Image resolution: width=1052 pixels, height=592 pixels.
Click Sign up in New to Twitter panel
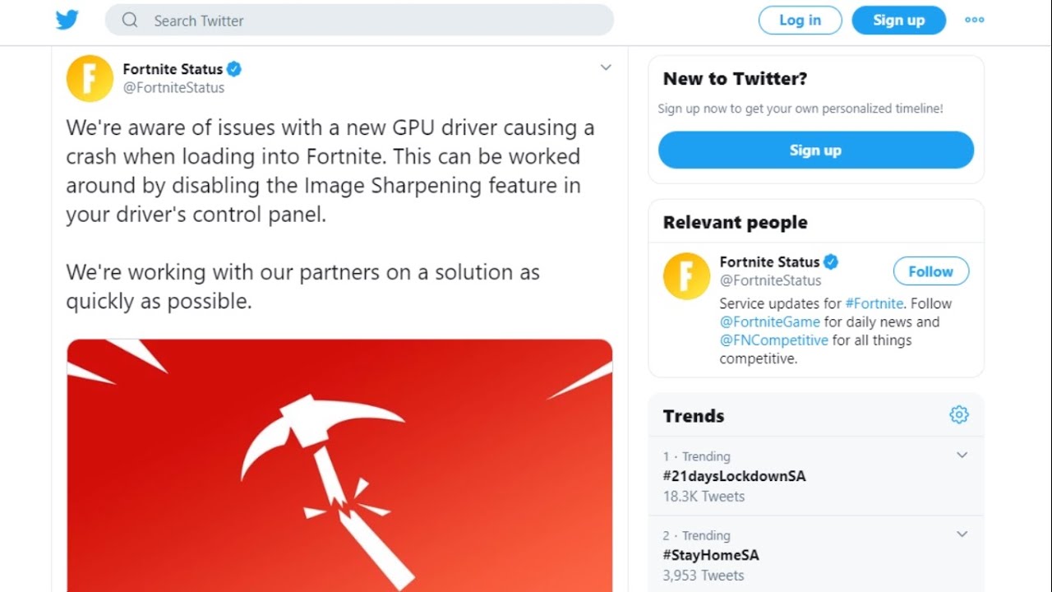[x=815, y=150]
